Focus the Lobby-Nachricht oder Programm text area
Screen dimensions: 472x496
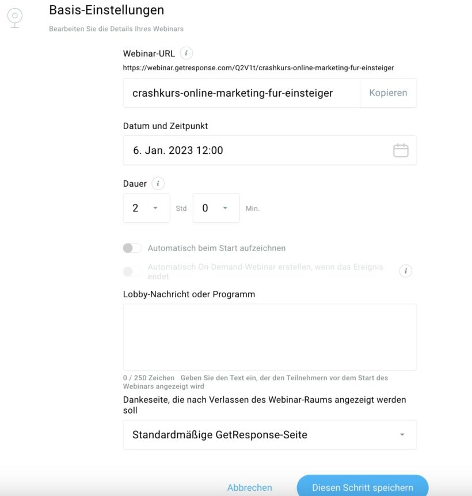tap(269, 337)
